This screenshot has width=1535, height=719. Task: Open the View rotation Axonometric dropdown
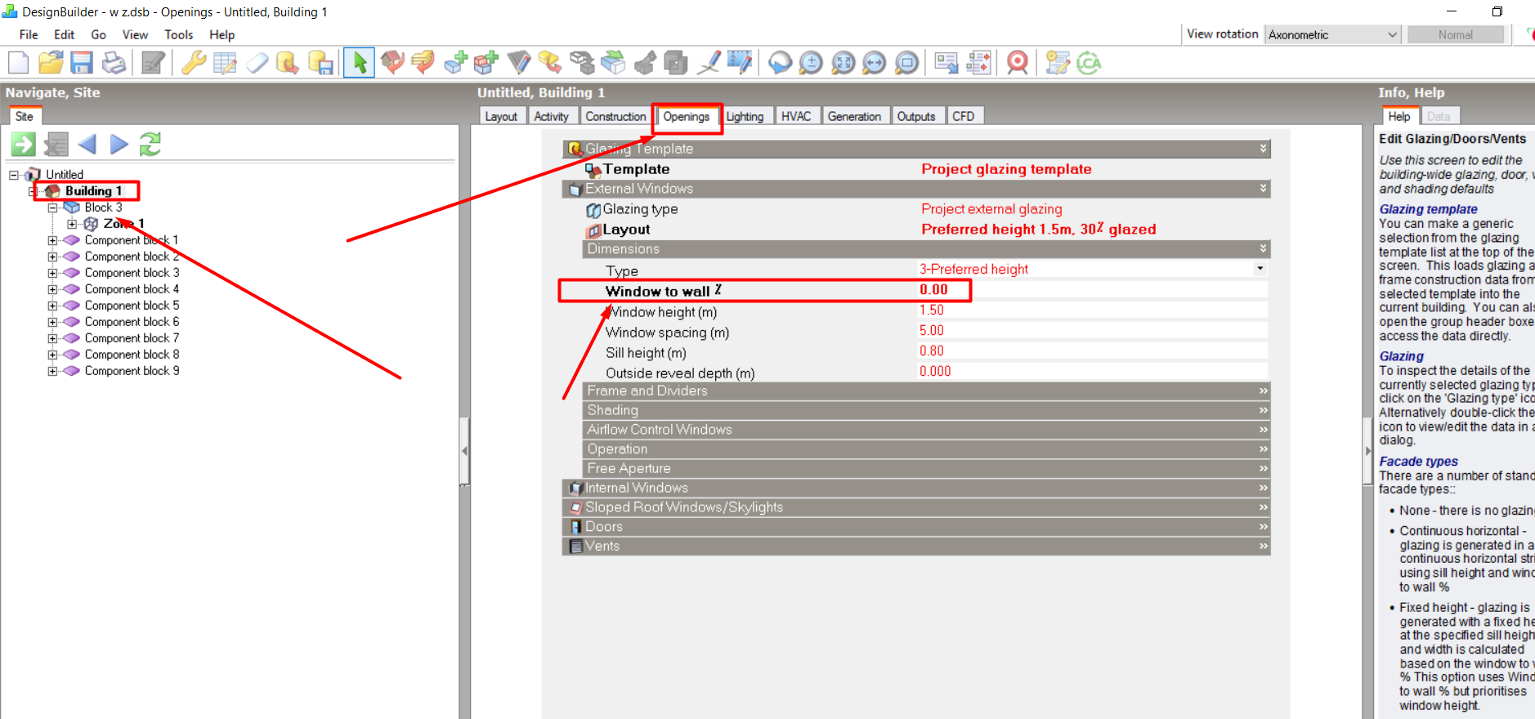[x=1333, y=34]
